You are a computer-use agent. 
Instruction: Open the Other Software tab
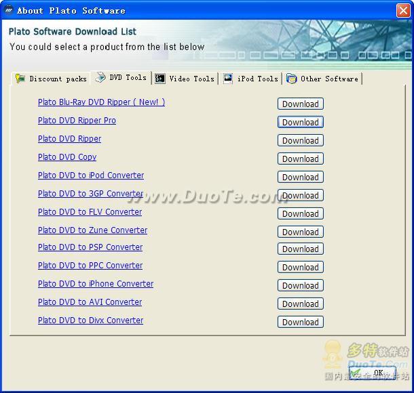pyautogui.click(x=322, y=79)
